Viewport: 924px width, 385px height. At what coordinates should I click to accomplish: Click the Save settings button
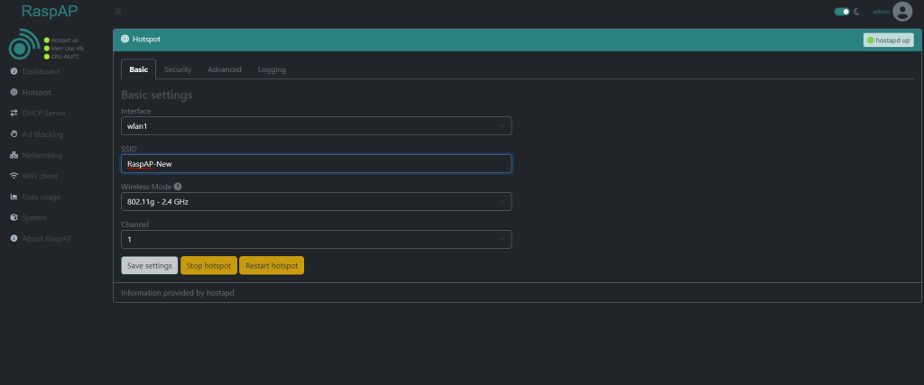[149, 266]
